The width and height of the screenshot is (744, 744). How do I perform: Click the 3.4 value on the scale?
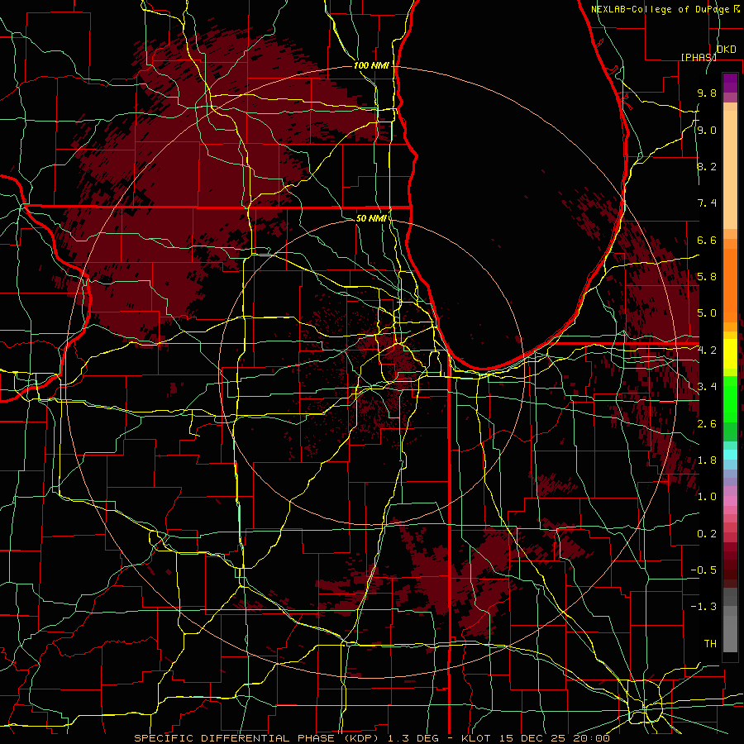point(707,387)
